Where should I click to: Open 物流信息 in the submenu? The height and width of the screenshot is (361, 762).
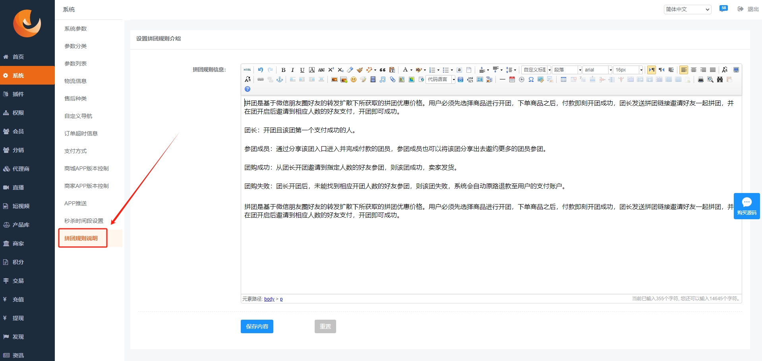tap(75, 81)
